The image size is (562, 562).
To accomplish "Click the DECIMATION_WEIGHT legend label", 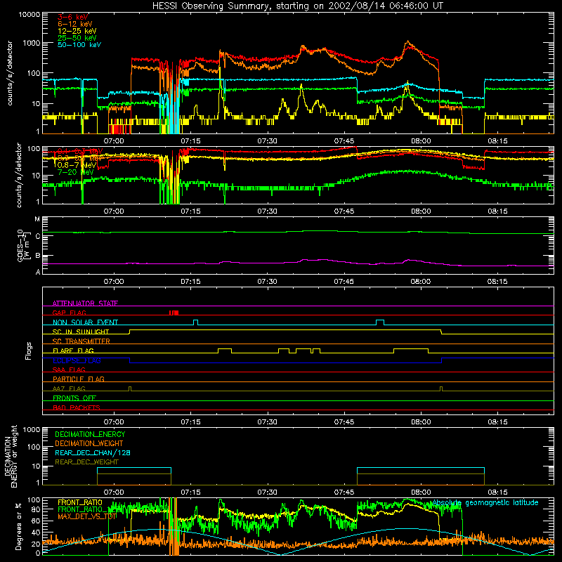I will coord(89,443).
